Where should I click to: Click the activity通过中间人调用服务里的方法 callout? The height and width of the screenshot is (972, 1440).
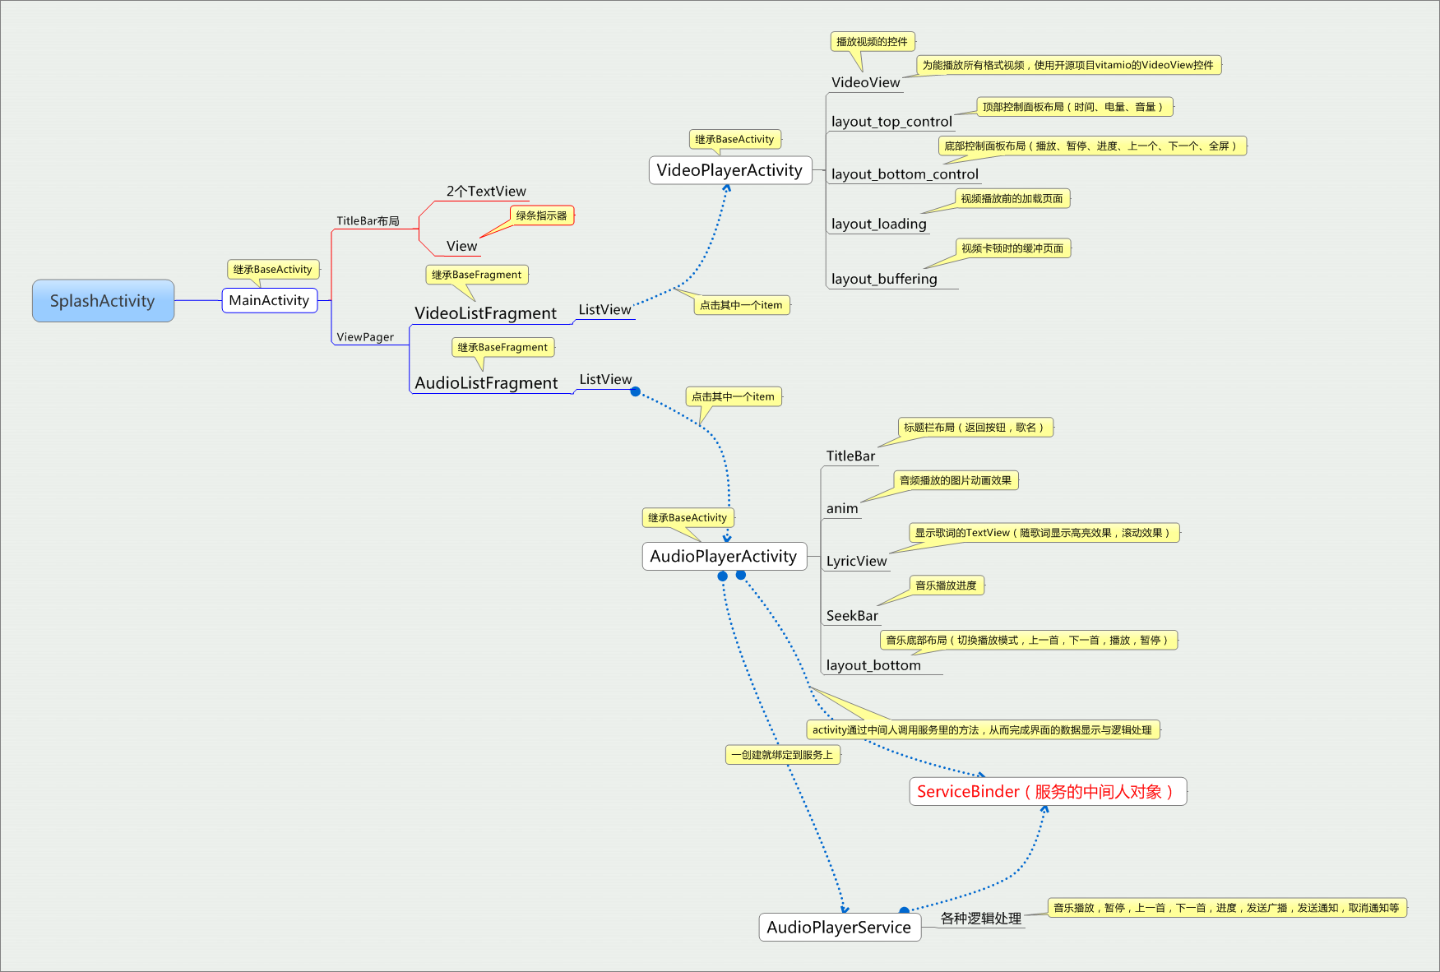[983, 729]
